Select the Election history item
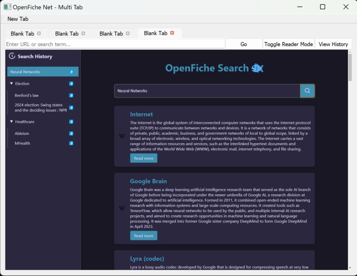This screenshot has width=357, height=276. (22, 84)
